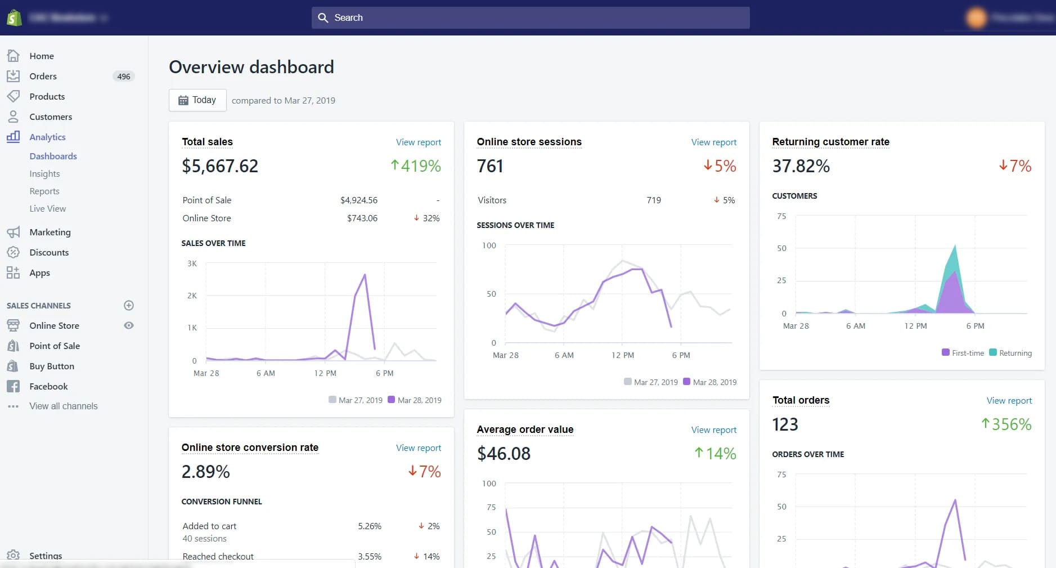Click the Settings gear icon
Screen dimensions: 1056x568
tap(14, 556)
